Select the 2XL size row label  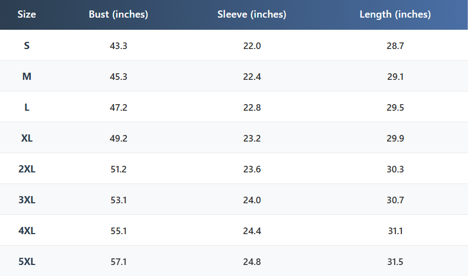(26, 169)
